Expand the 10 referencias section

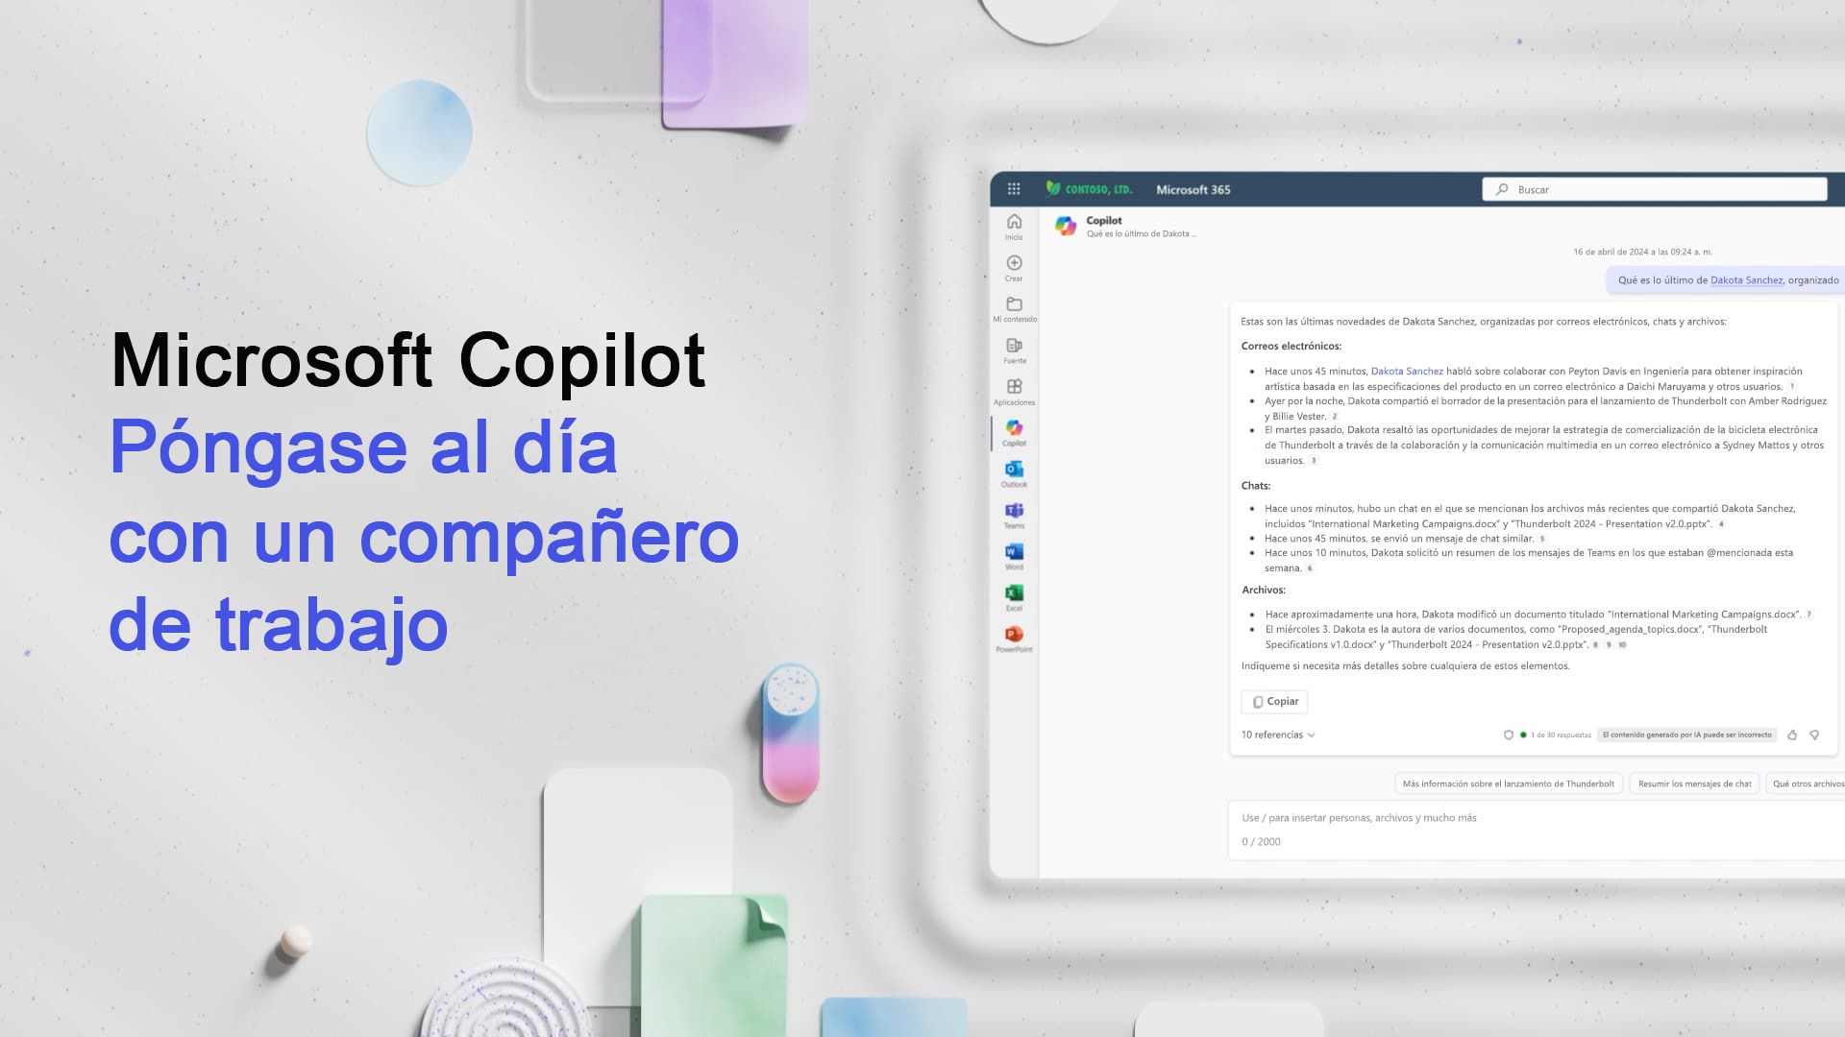click(x=1277, y=735)
